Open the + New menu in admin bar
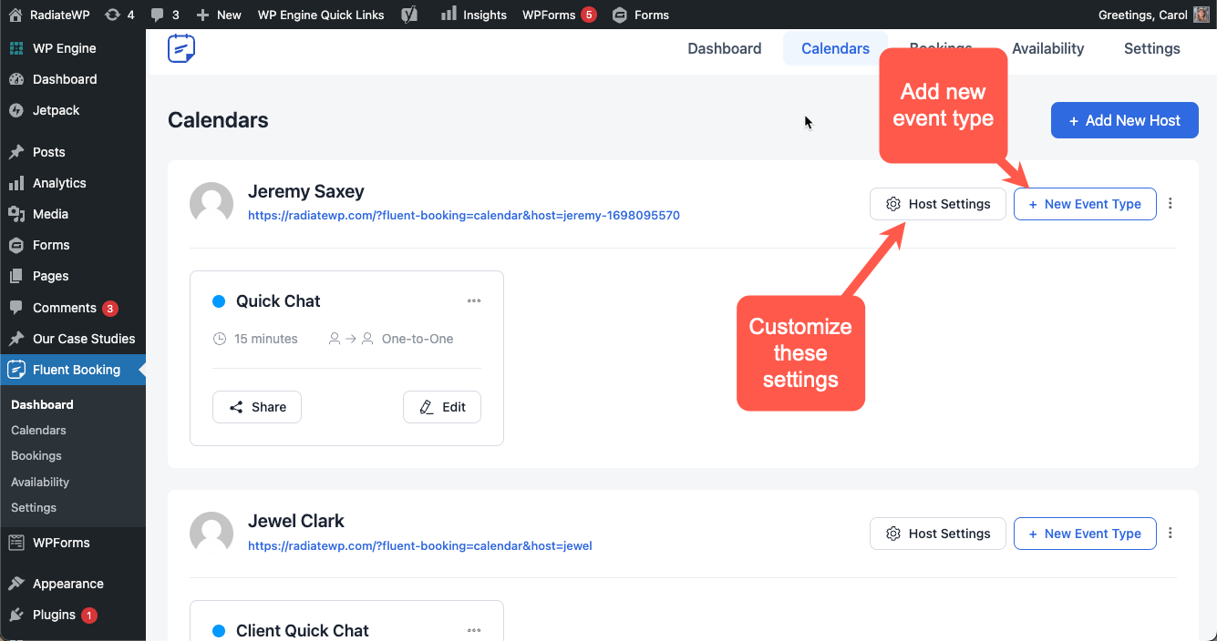This screenshot has width=1217, height=641. pos(219,15)
